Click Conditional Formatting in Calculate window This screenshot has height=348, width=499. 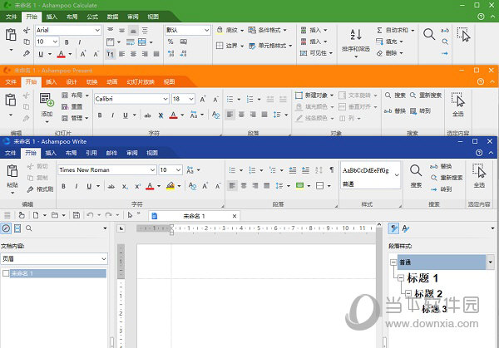coord(267,30)
